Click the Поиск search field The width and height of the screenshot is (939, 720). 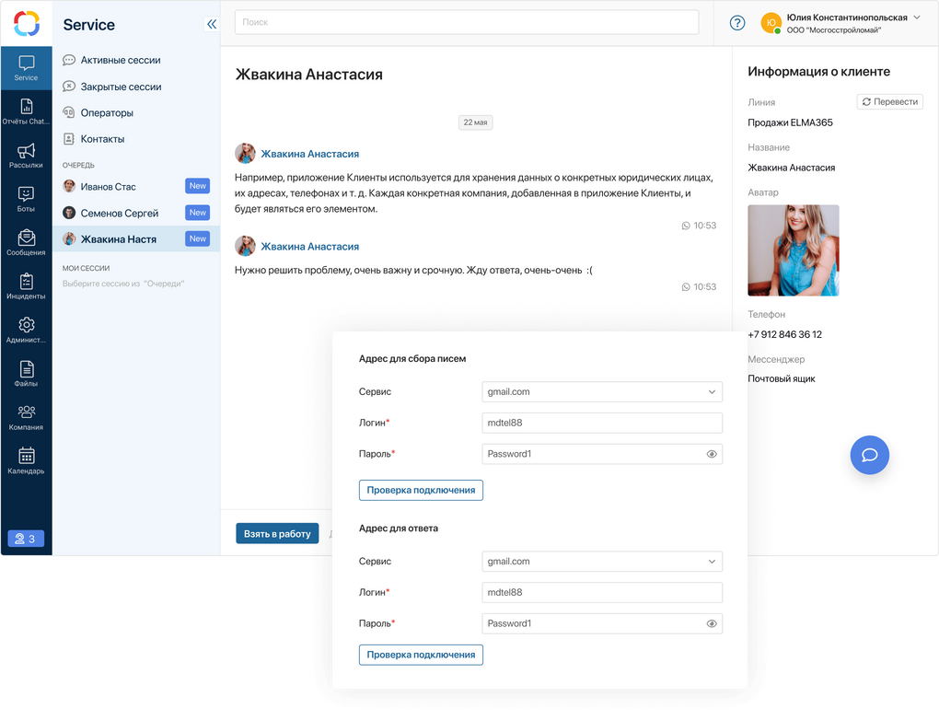point(467,22)
